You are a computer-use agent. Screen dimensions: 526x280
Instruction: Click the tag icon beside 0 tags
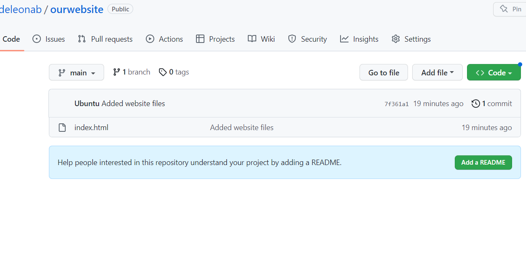pos(163,72)
